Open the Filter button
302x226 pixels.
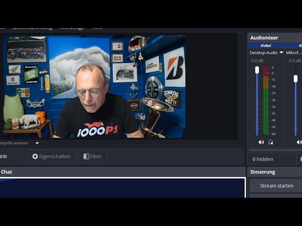coord(92,156)
